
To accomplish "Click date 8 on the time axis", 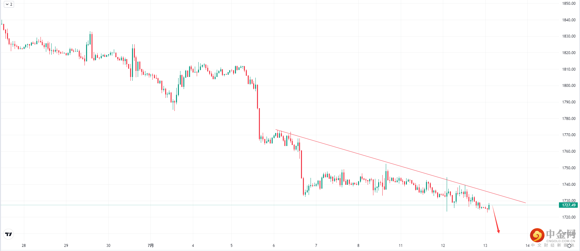I will click(358, 245).
